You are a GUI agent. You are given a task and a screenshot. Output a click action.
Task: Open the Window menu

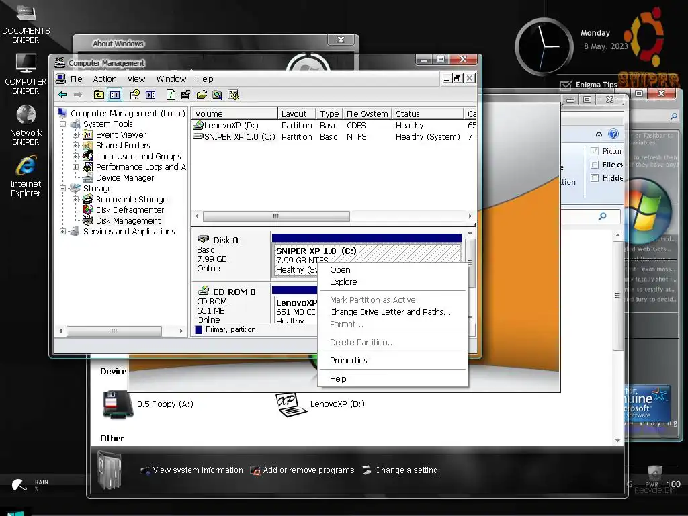click(x=171, y=79)
